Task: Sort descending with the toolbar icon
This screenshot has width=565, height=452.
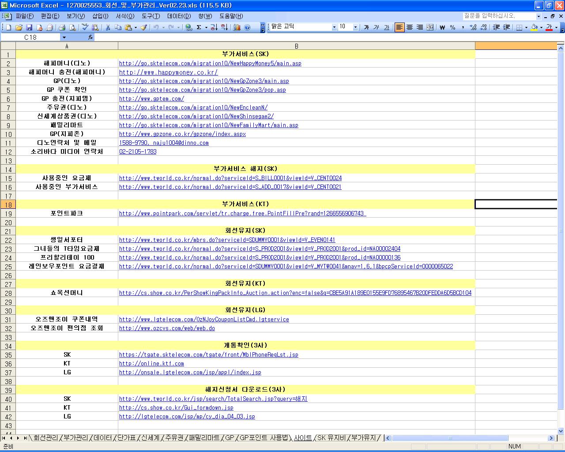Action: tap(224, 27)
